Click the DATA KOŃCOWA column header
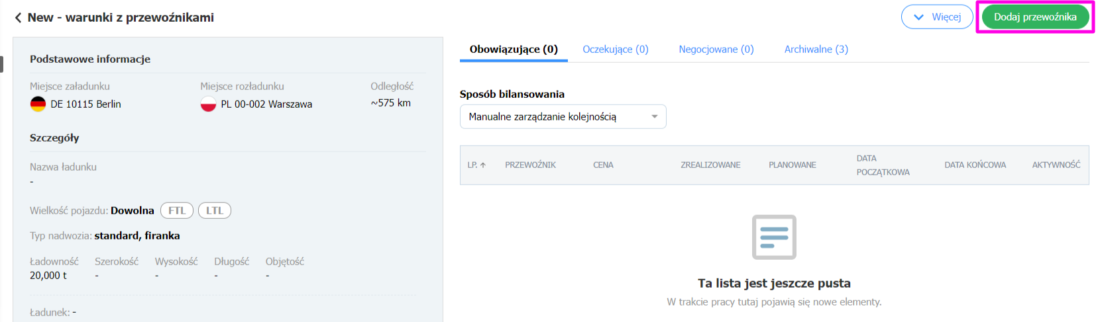1100x322 pixels. point(975,165)
